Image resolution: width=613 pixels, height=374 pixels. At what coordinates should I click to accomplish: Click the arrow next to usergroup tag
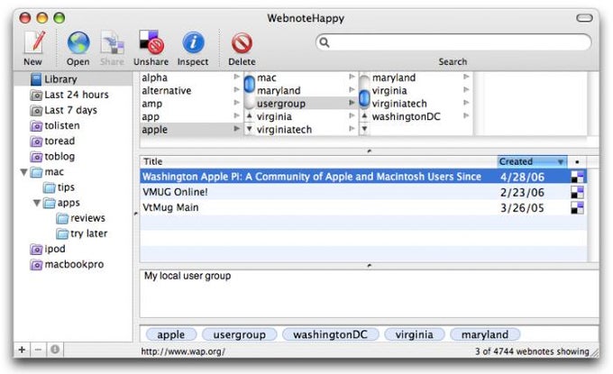pos(352,103)
